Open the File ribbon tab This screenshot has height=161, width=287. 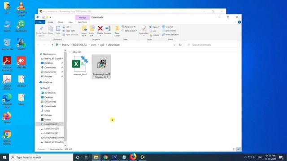[x=40, y=22]
